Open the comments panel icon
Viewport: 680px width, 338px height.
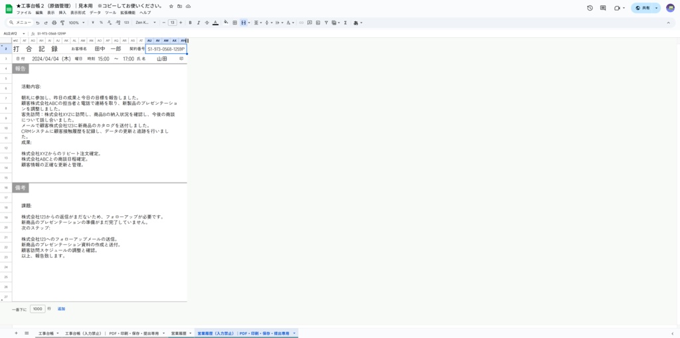[x=603, y=8]
